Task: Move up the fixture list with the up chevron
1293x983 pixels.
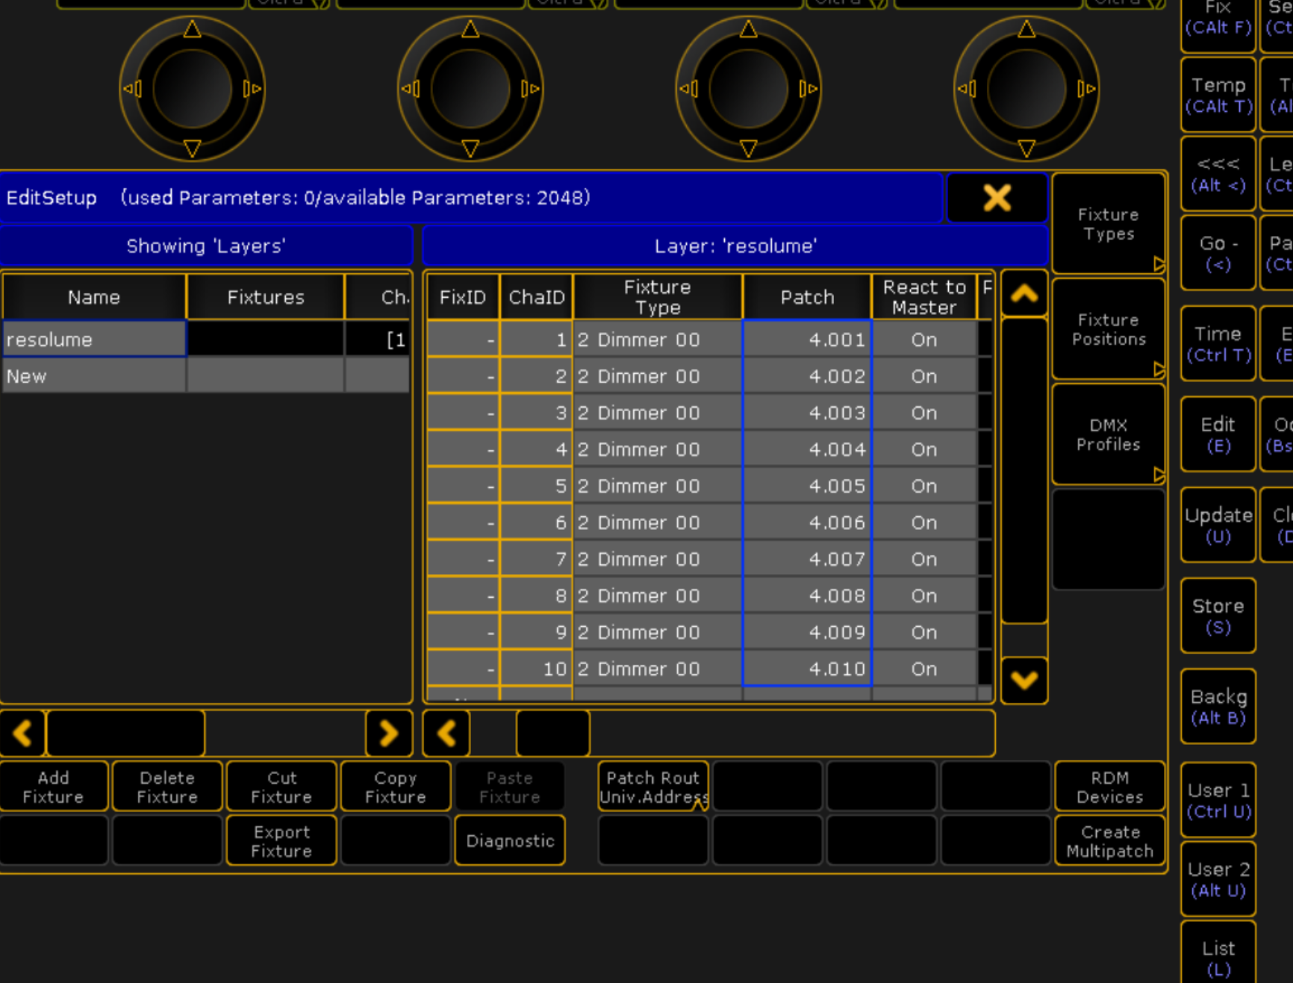Action: (1024, 294)
